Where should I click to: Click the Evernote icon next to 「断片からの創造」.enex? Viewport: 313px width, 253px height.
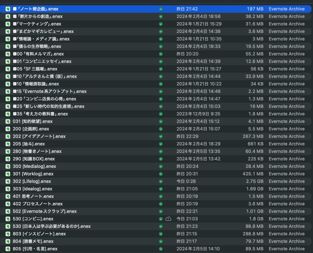pos(8,16)
